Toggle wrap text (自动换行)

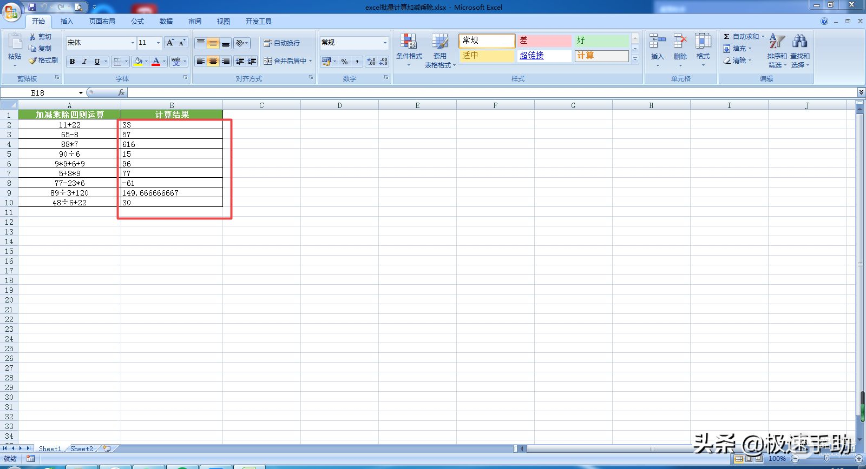click(x=281, y=43)
